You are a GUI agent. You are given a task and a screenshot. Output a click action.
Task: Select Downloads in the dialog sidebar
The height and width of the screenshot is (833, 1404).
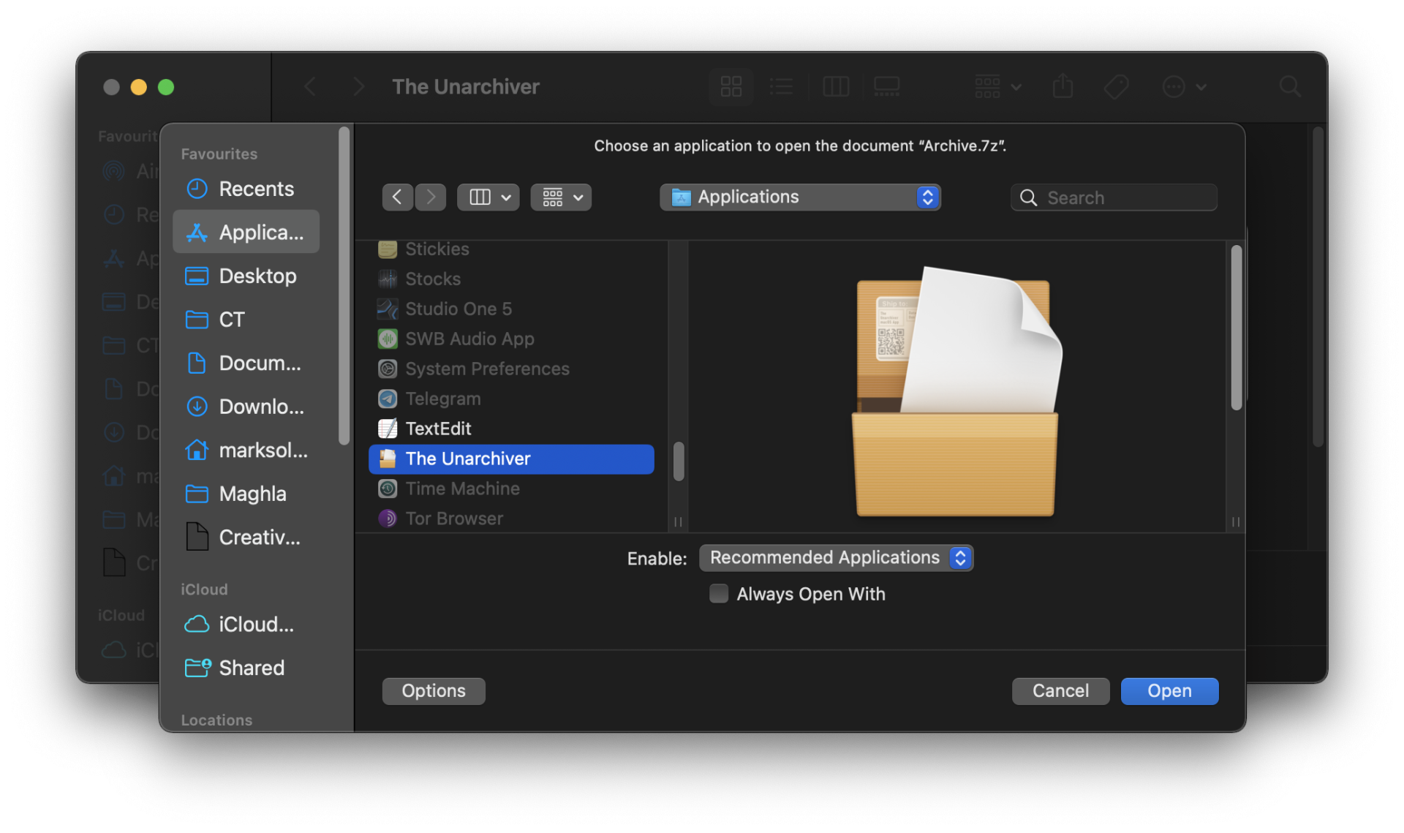[246, 407]
